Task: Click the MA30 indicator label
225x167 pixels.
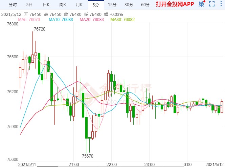Action: coord(123,20)
